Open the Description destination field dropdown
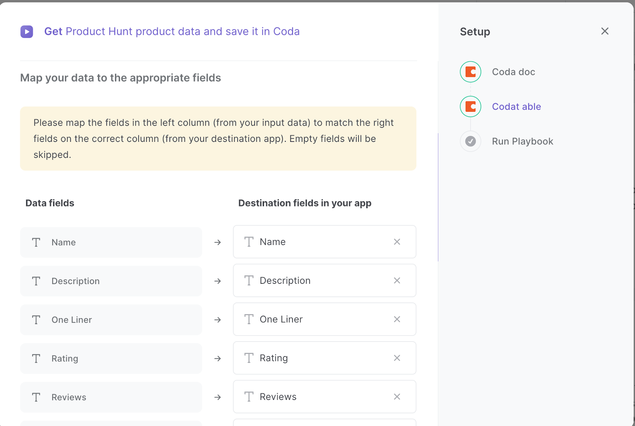This screenshot has height=426, width=635. point(325,281)
